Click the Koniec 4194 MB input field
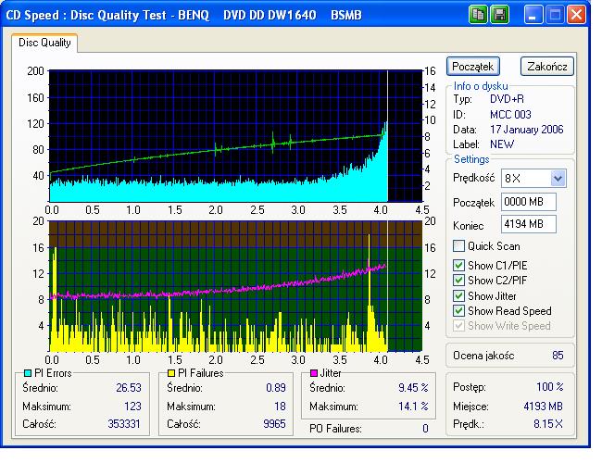This screenshot has width=602, height=463. 528,224
